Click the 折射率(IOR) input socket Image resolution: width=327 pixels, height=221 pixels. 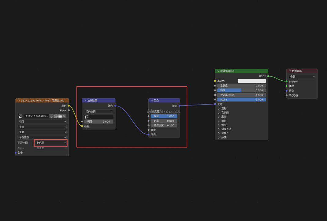click(x=215, y=95)
